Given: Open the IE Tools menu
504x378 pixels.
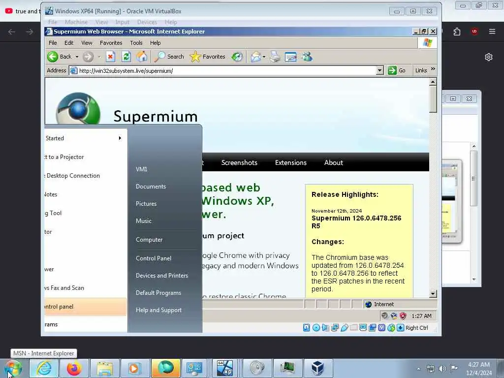Looking at the screenshot, I should [136, 43].
